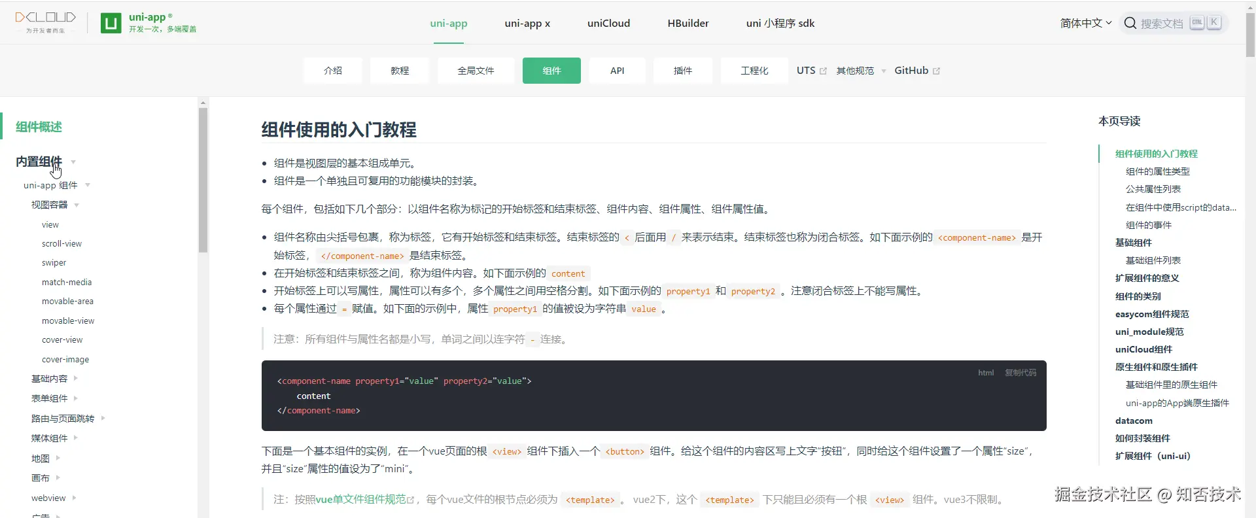Jump to 组件的类别 in page guide

point(1138,296)
